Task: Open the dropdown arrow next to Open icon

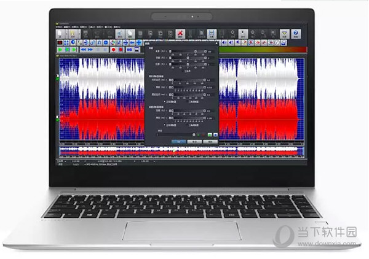Action: [79, 34]
